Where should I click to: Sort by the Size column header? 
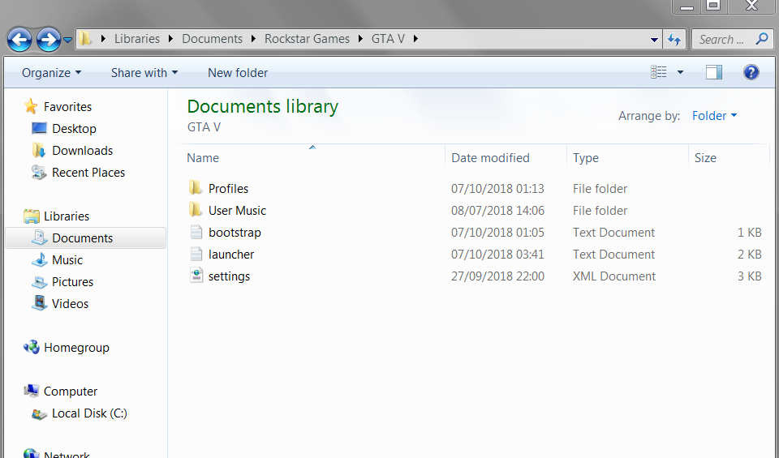coord(705,158)
